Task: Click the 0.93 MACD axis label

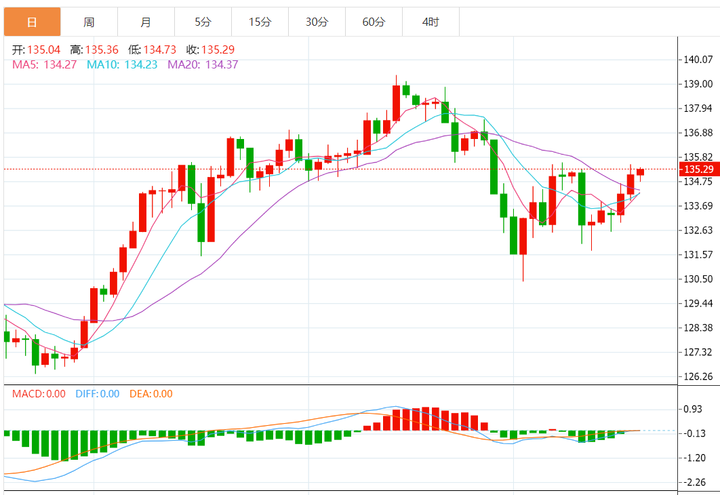Action: [693, 409]
